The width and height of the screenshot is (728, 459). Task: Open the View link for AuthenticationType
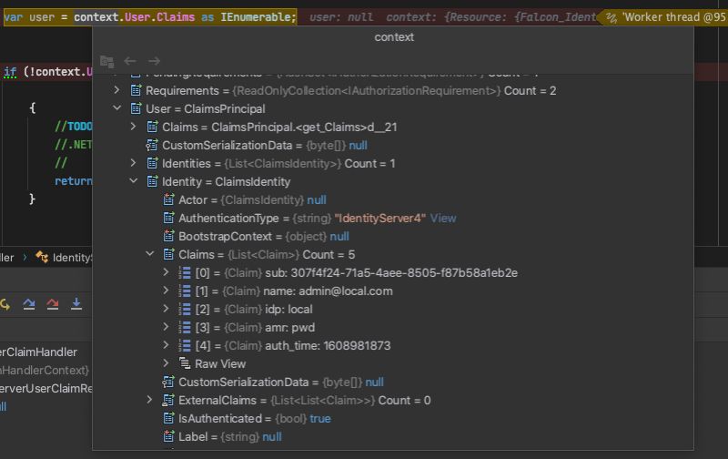[443, 218]
